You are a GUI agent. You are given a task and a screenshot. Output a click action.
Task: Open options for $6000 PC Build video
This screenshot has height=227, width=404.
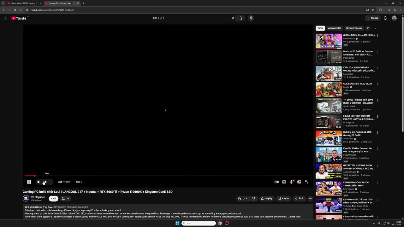click(x=378, y=100)
